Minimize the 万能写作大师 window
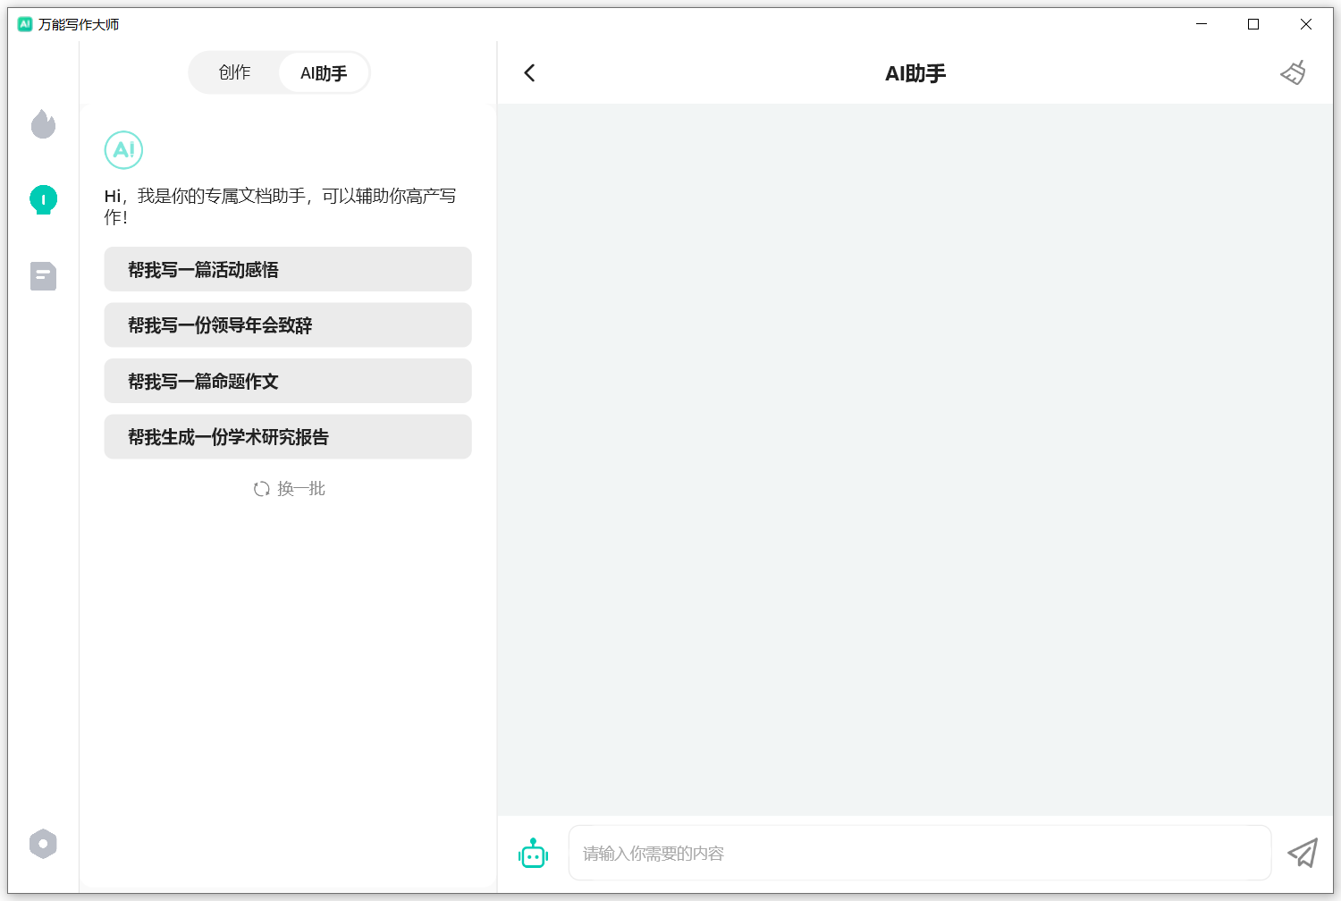Image resolution: width=1341 pixels, height=901 pixels. coord(1202,24)
